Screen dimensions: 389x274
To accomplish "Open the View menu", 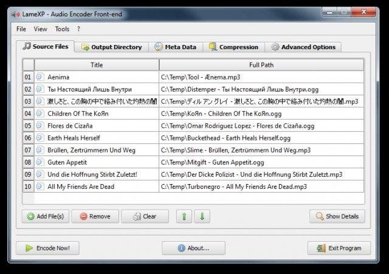I will 41,29.
